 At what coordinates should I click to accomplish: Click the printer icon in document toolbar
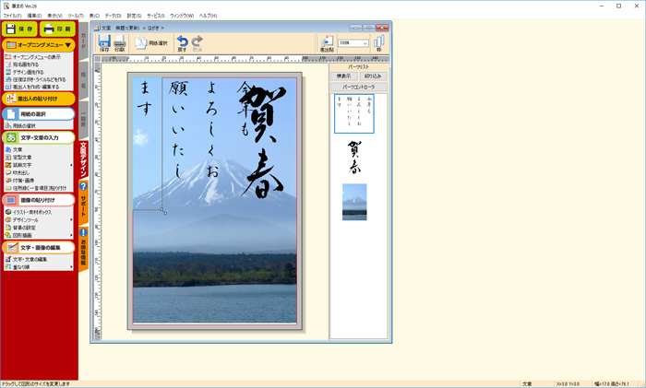(x=120, y=43)
